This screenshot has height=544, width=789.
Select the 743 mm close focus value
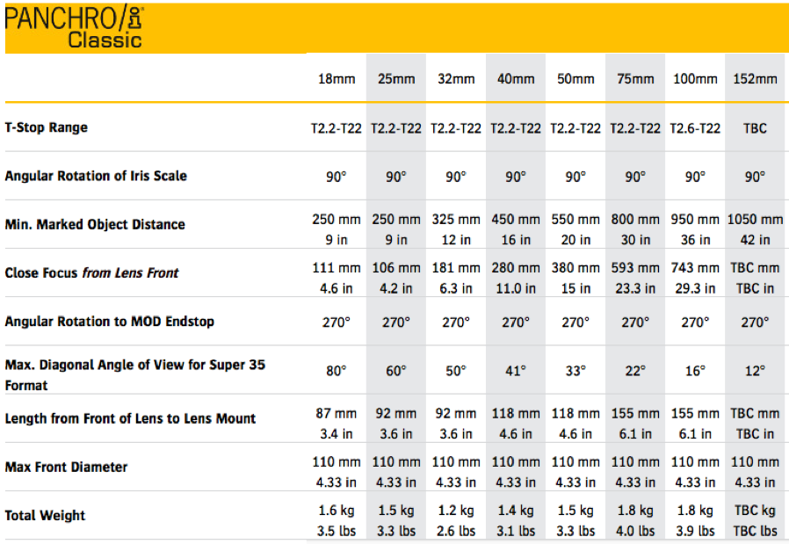click(x=695, y=268)
